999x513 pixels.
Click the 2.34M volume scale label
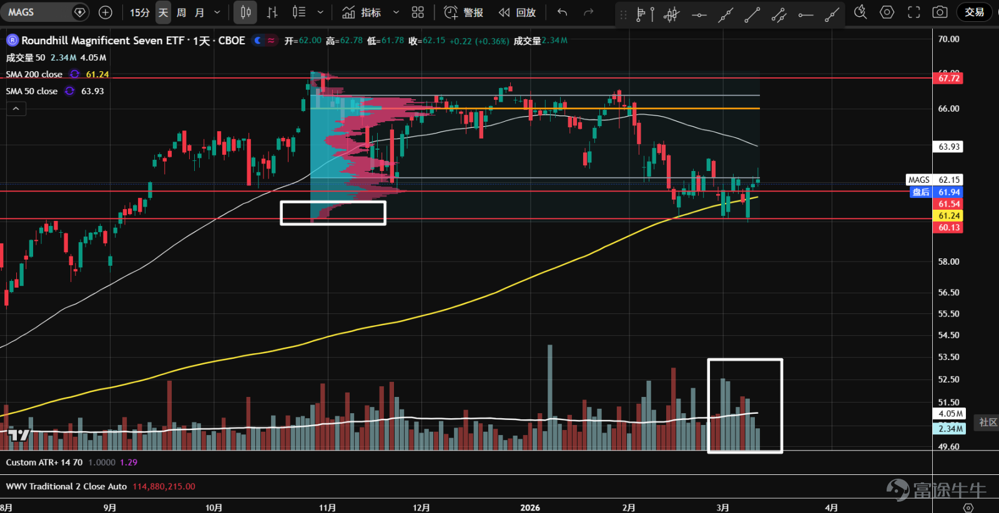coord(950,429)
